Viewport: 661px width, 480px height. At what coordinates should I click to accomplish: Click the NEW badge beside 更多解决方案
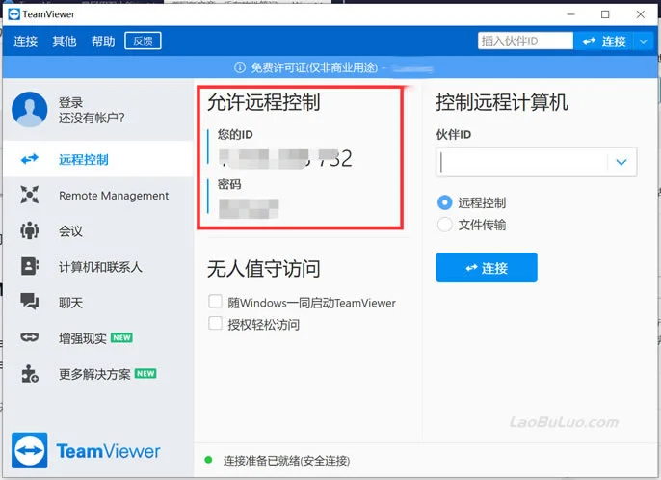145,373
